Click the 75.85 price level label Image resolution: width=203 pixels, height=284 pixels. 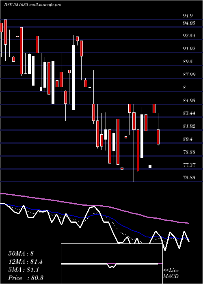(189, 178)
